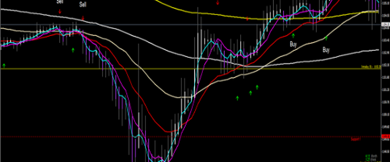
Task: Click the left Buy text label
Action: pos(293,44)
